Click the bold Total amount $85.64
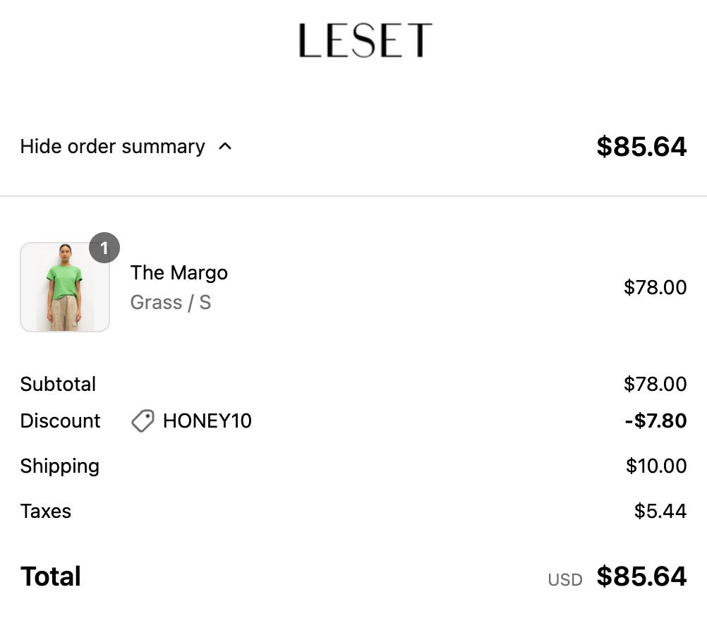 tap(641, 576)
